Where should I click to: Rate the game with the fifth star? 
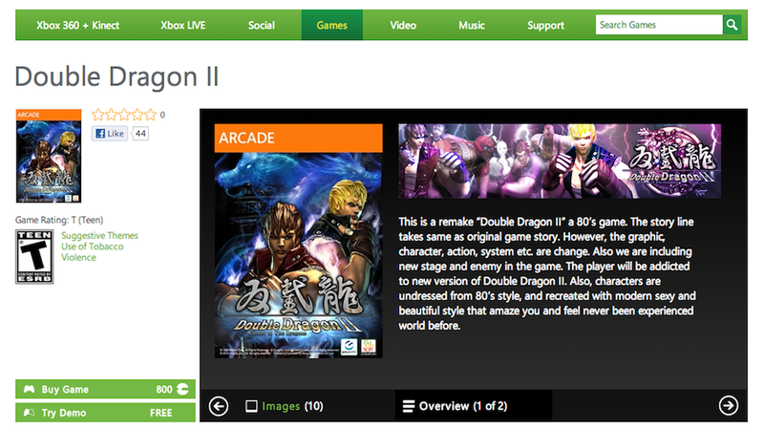pos(151,115)
